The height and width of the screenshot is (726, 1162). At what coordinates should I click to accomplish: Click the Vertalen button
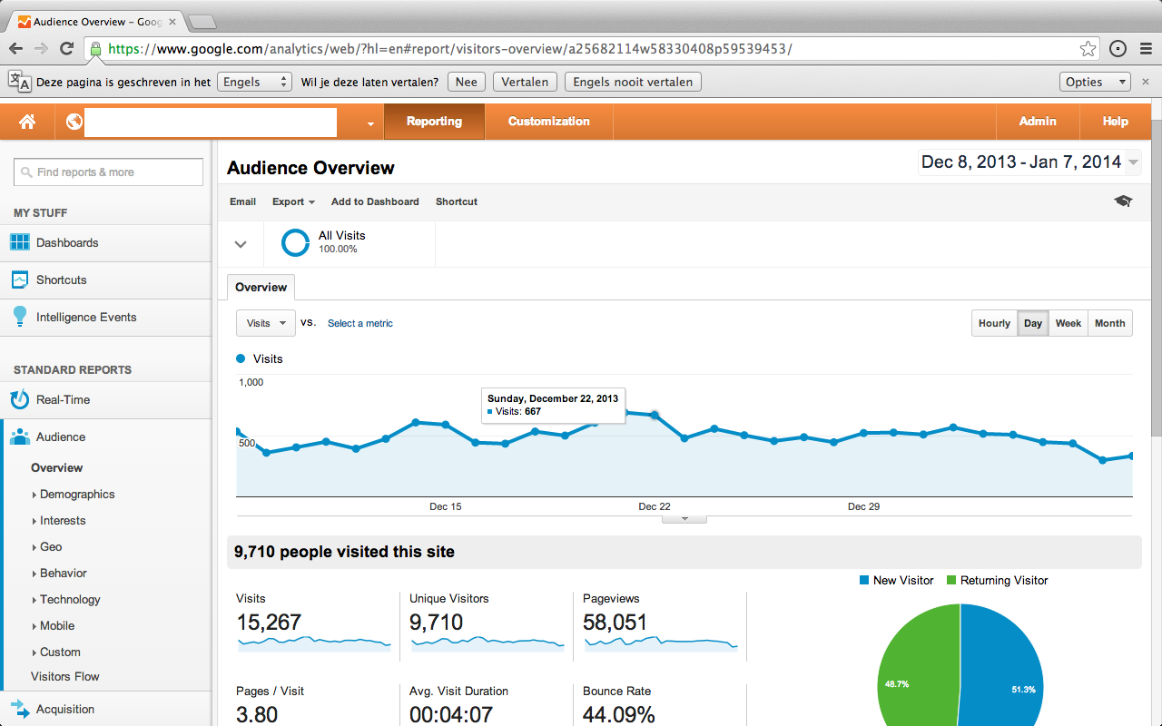click(525, 82)
